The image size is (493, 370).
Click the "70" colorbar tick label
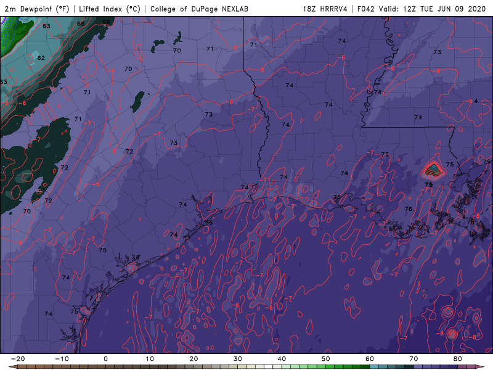coord(414,359)
